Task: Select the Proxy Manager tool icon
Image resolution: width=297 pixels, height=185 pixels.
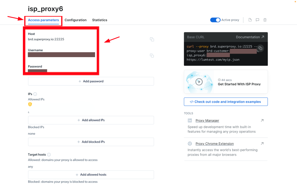Action: (x=190, y=120)
